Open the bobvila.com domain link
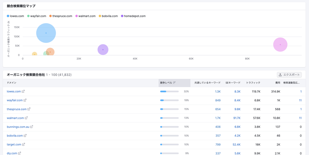 (15, 136)
